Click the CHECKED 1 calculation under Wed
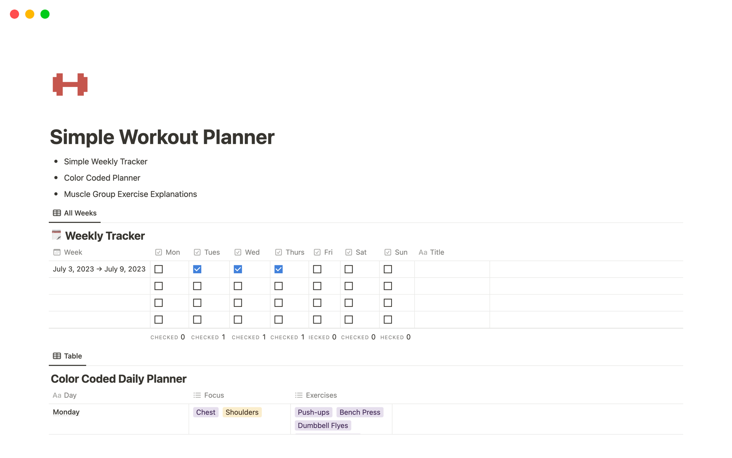Screen dimensions: 732x458 pyautogui.click(x=249, y=337)
